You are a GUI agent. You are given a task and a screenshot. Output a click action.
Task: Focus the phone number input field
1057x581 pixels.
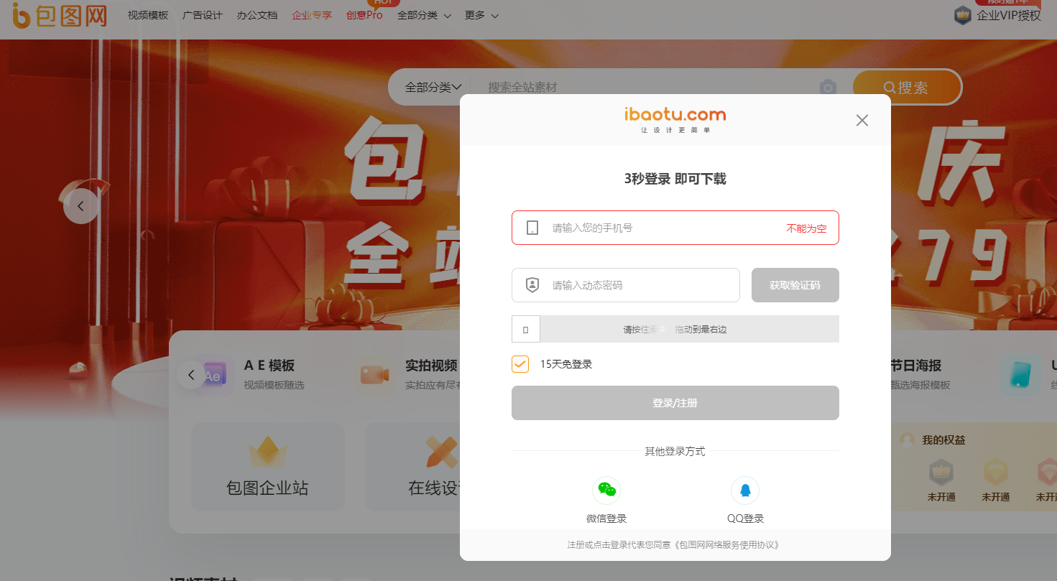[x=665, y=228]
